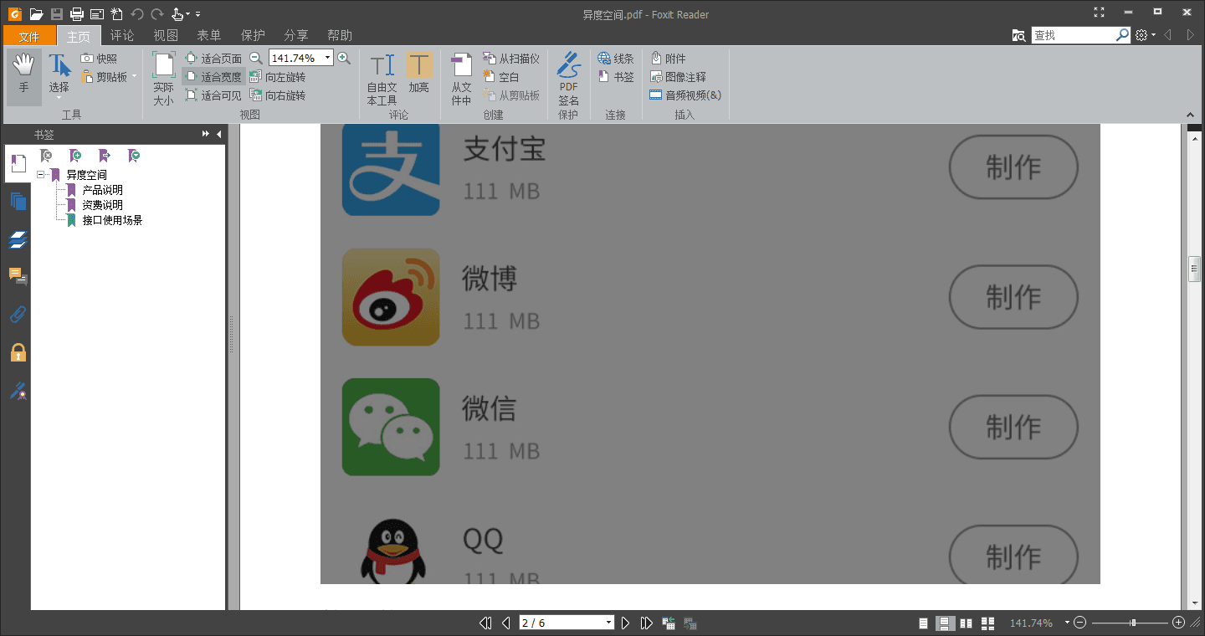This screenshot has width=1205, height=636.
Task: Toggle the continuous page view mode
Action: [946, 623]
